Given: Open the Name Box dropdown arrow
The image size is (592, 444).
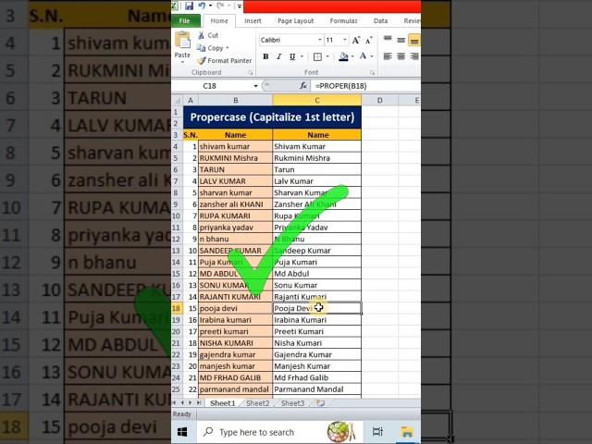Looking at the screenshot, I should (255, 86).
